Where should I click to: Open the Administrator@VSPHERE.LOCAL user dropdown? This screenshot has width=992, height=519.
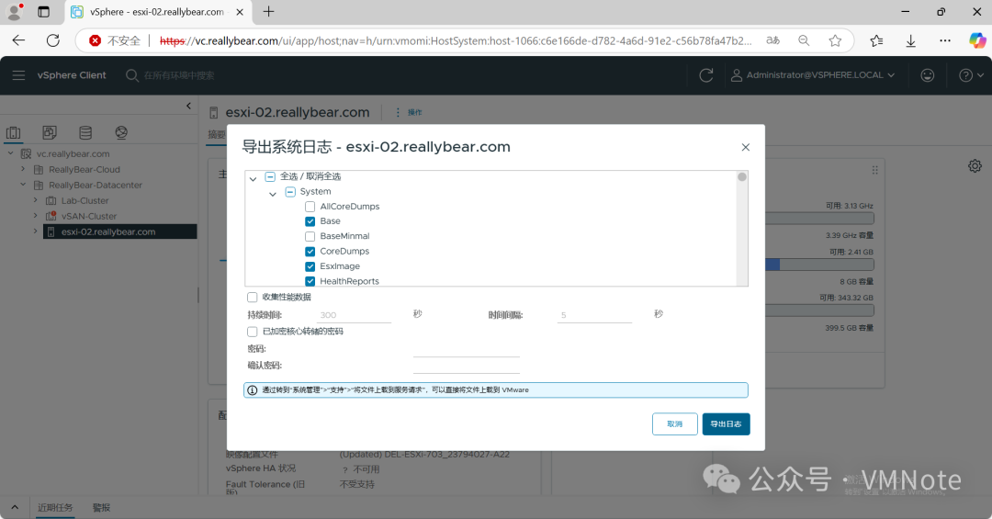[813, 75]
